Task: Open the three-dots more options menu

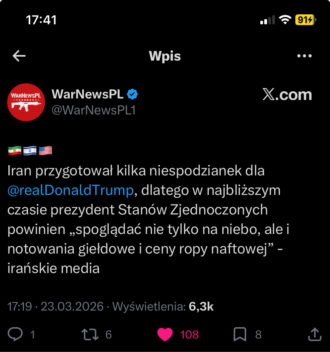Action: pos(304,56)
